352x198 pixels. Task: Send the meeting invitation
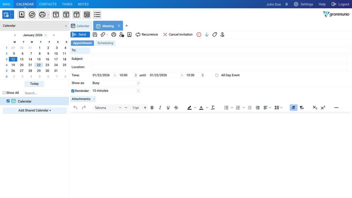click(80, 35)
